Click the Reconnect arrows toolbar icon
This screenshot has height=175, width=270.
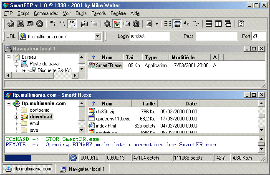click(30, 24)
